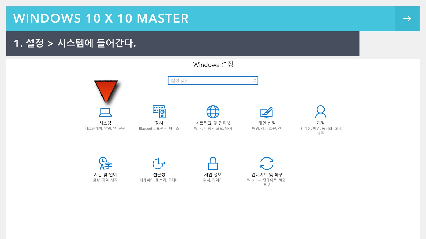Click the 장치 label text
Image resolution: width=426 pixels, height=239 pixels.
pyautogui.click(x=159, y=123)
